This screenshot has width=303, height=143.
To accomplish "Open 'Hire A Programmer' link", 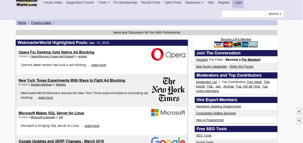I will tap(210, 120).
